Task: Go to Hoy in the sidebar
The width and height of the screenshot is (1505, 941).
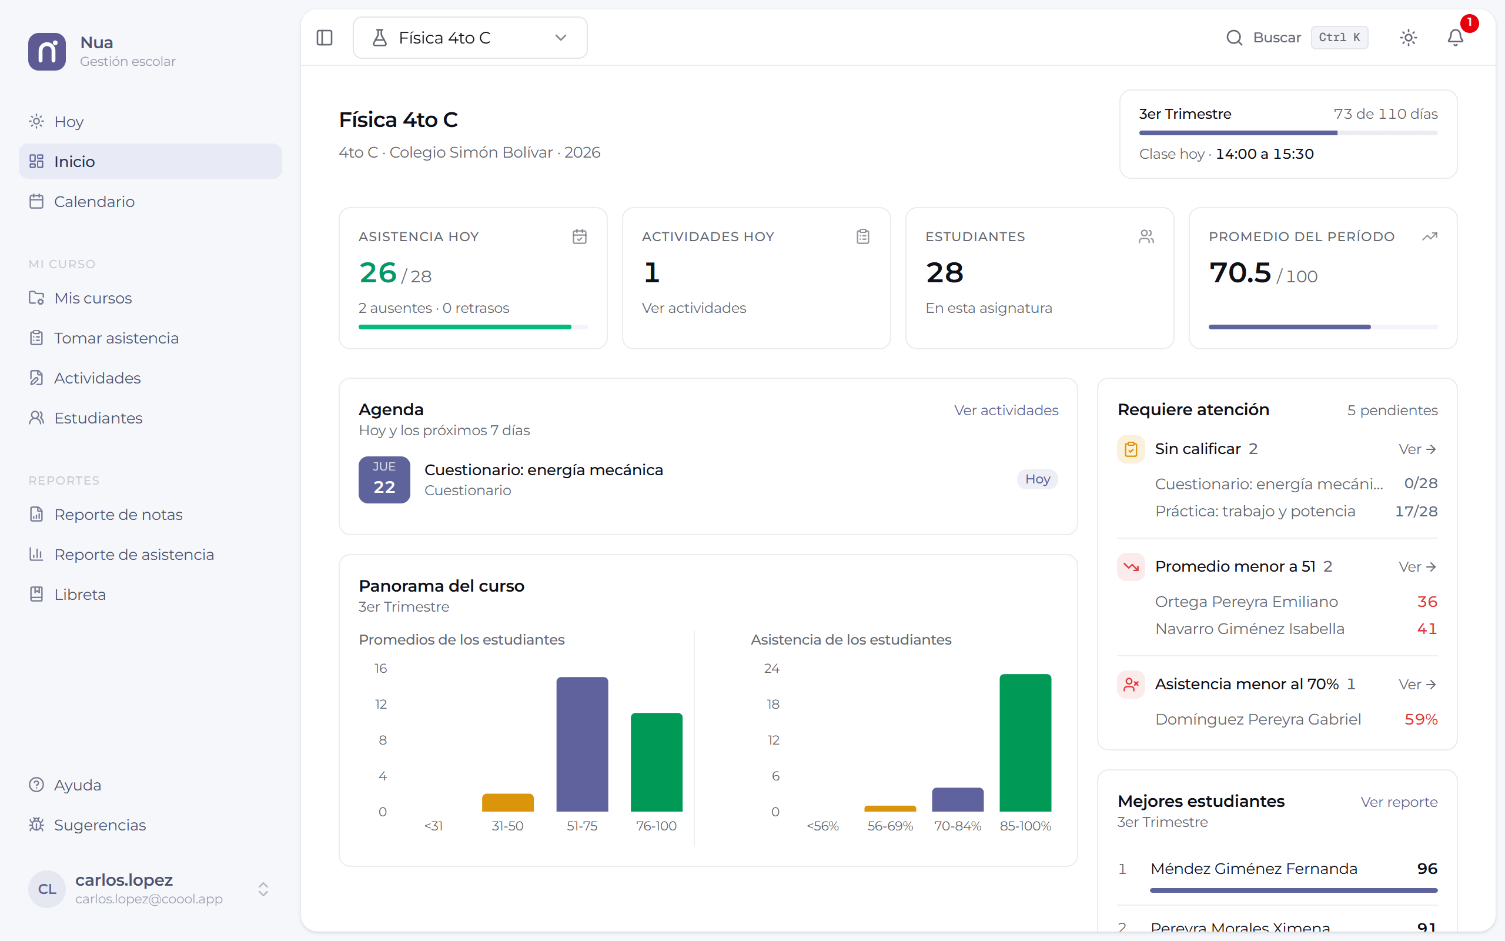Action: (150, 121)
